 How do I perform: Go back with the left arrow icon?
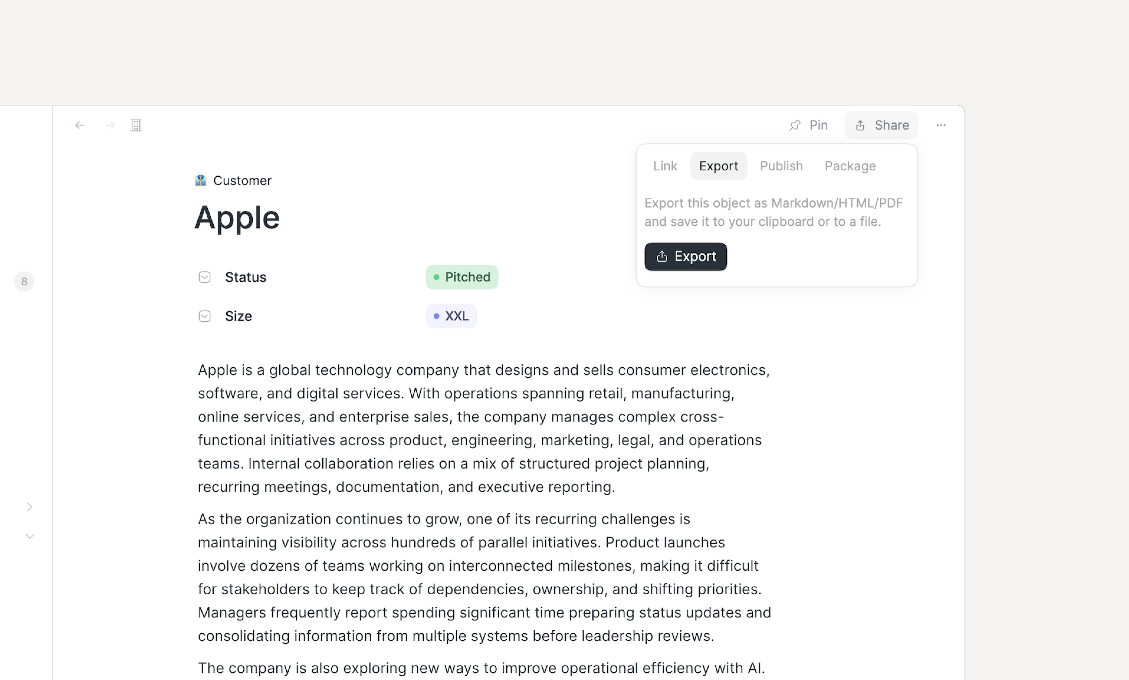pos(80,125)
